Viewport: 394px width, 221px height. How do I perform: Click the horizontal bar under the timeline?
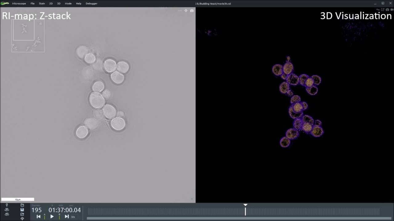point(239,218)
